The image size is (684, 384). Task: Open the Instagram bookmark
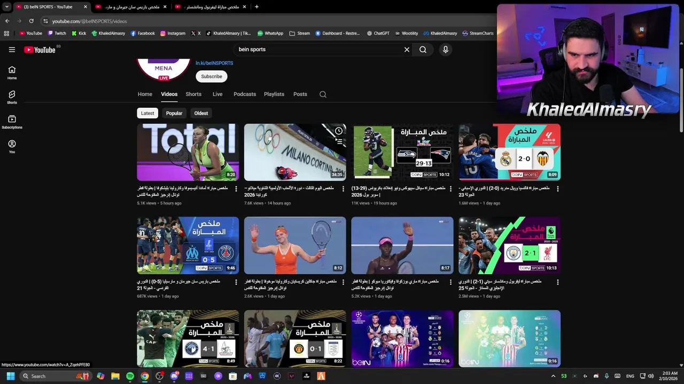tap(173, 33)
